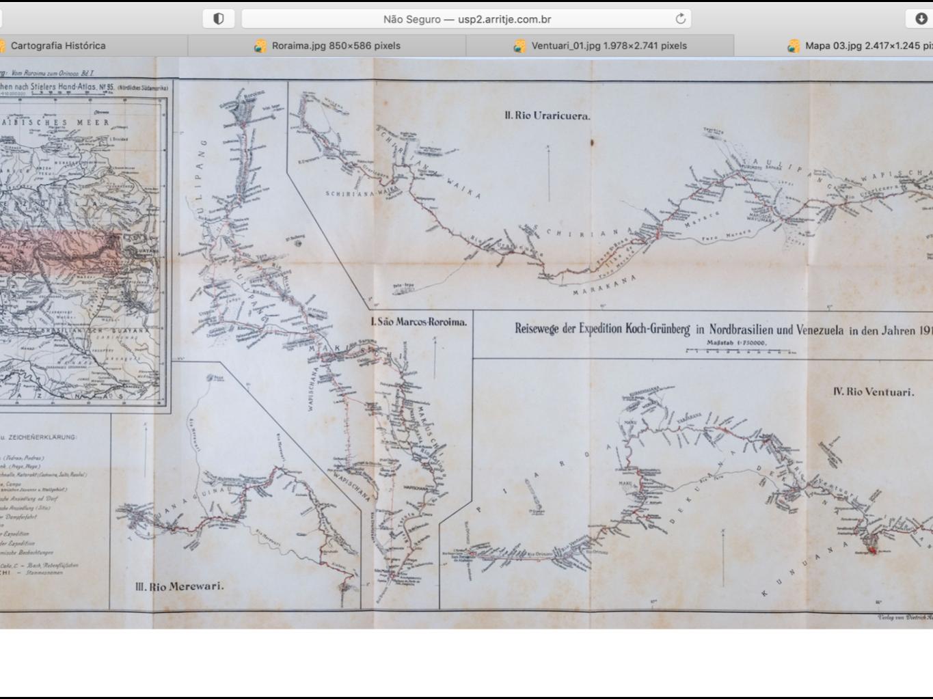Click the 'MARAKANA' label on the map
The height and width of the screenshot is (699, 933).
(604, 286)
